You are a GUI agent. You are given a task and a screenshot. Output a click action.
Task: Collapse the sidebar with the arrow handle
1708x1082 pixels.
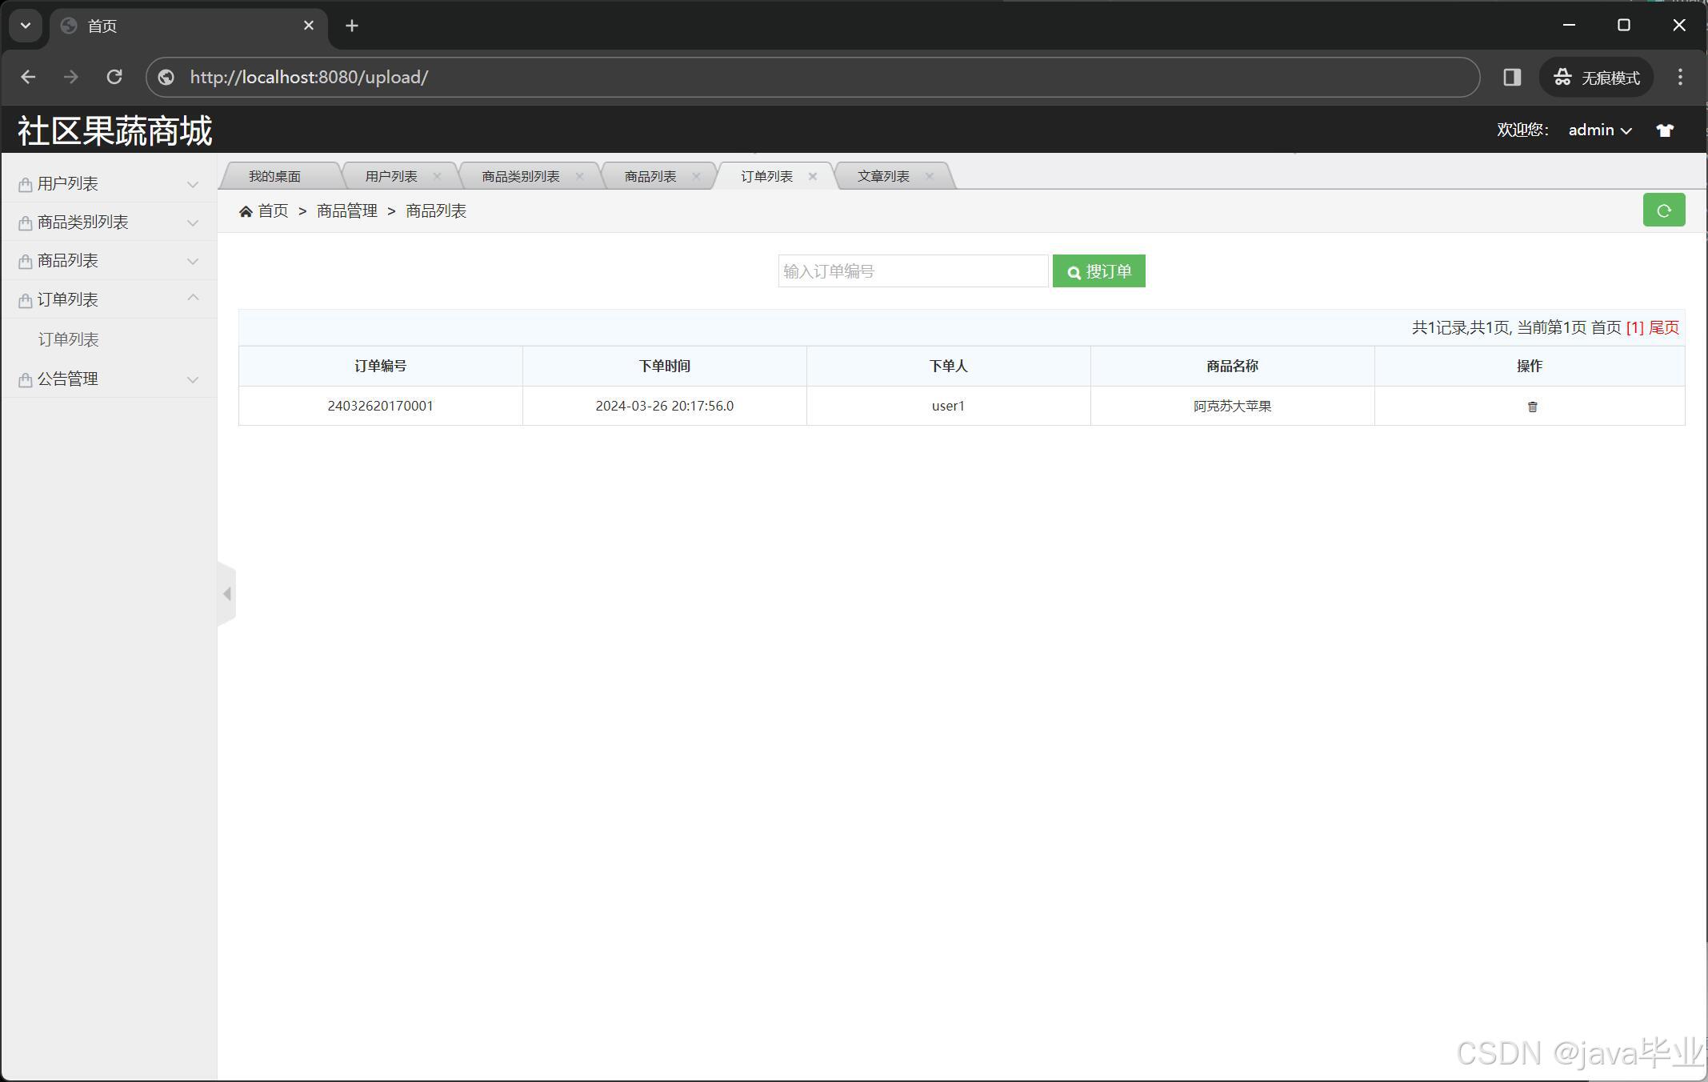point(227,594)
